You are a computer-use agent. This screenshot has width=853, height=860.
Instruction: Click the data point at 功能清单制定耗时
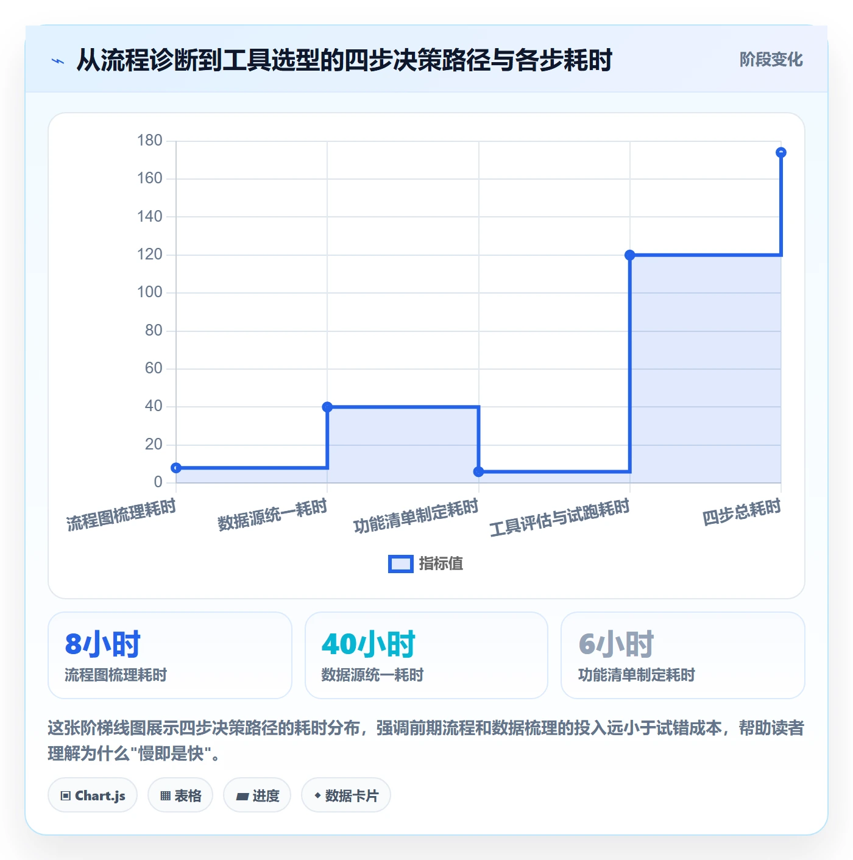coord(479,471)
